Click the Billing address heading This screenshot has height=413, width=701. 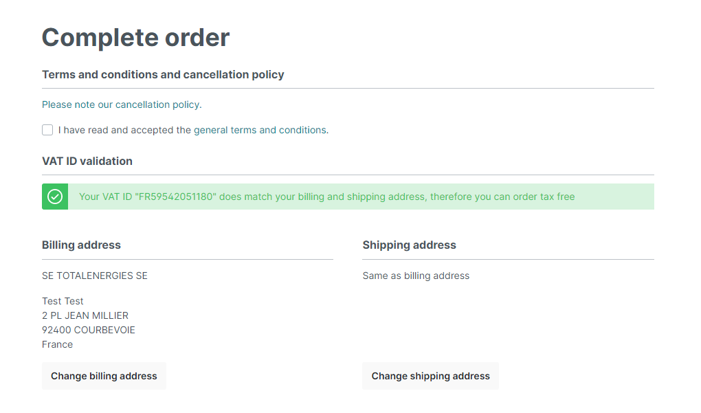81,245
